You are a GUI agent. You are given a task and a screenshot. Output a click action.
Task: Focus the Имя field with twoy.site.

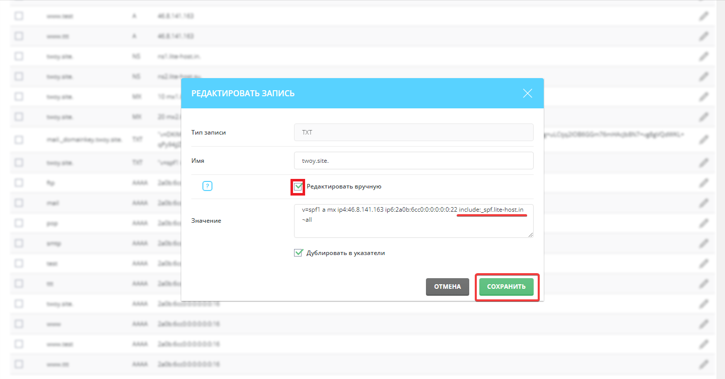(414, 161)
